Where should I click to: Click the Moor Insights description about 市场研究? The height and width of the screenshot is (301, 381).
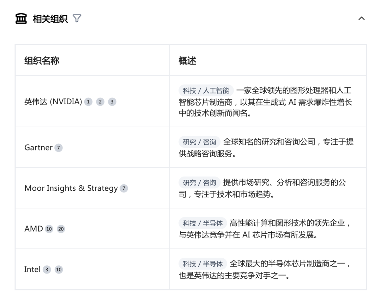(262, 188)
